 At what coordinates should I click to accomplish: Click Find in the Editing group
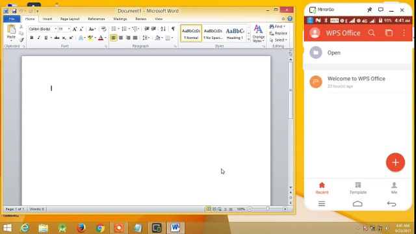[x=277, y=27]
